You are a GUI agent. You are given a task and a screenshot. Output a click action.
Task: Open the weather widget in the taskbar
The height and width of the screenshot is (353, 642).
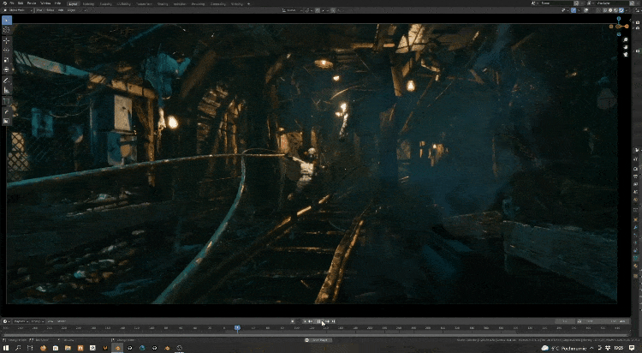(x=564, y=348)
